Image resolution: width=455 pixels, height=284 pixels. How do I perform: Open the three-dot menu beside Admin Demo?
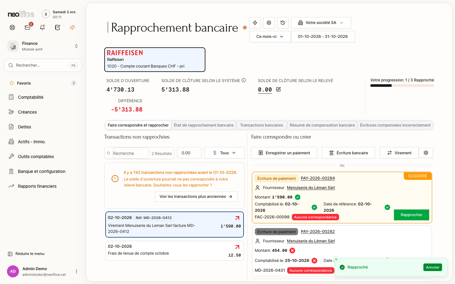(x=76, y=271)
